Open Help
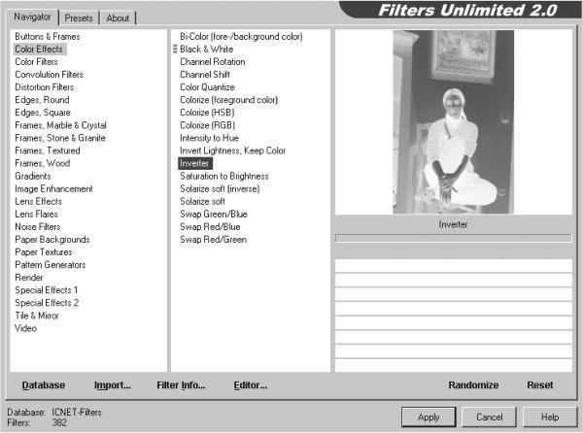This screenshot has width=583, height=433. (x=550, y=417)
